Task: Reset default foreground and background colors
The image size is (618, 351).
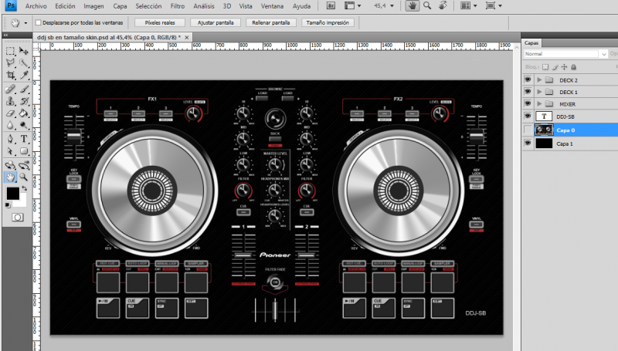Action: tap(8, 205)
